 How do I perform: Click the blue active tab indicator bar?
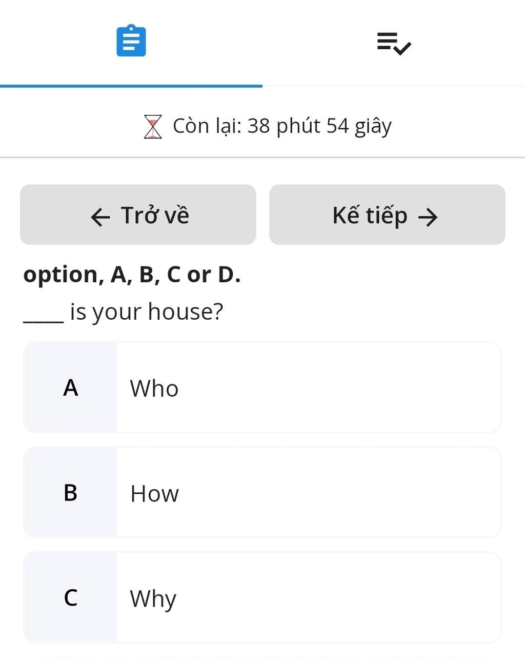(x=131, y=86)
